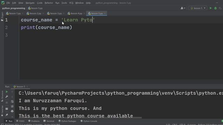
Task: Open the Run tool window button at bottom
Action: 9,121
